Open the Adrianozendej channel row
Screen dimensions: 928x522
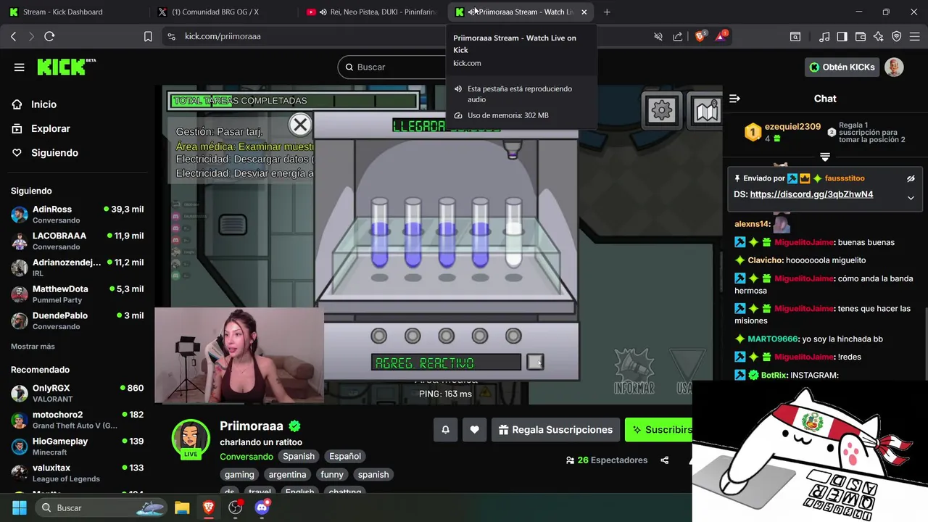coord(78,268)
